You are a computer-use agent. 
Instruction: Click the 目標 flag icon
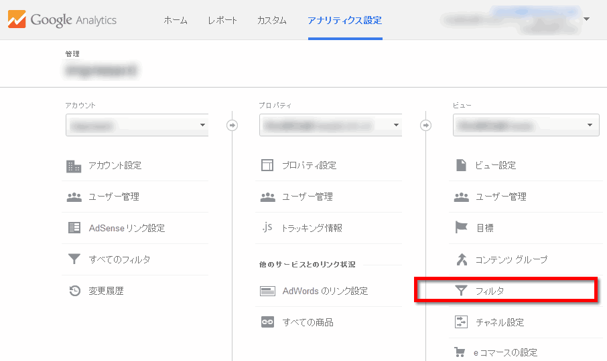point(461,228)
